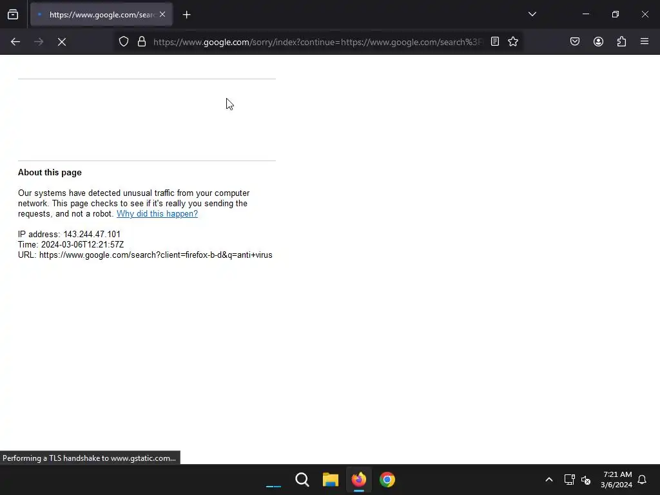
Task: Click the IP address 143.244.47.101 line
Action: pyautogui.click(x=69, y=235)
